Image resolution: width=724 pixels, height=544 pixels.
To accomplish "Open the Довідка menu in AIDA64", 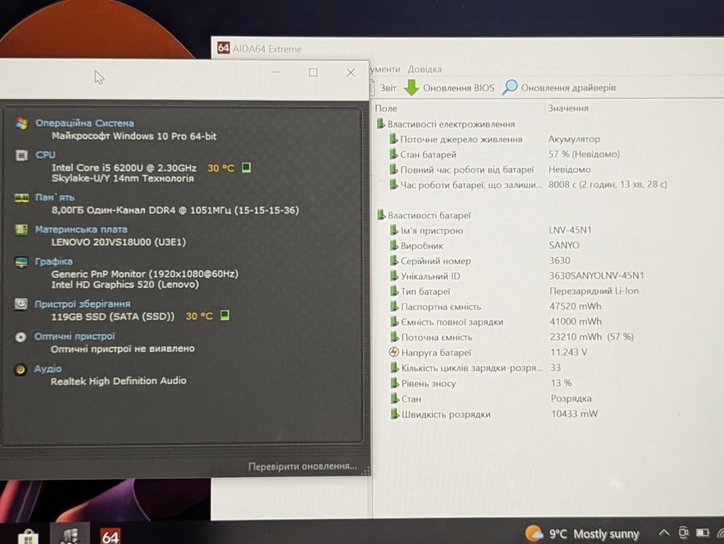I will point(424,69).
